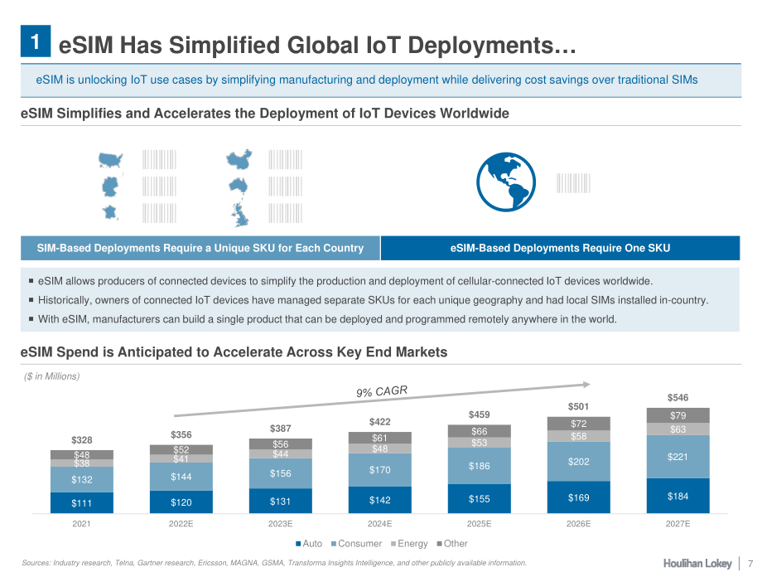Click the $120 Auto segment for 2022E
762x572 pixels.
(181, 502)
